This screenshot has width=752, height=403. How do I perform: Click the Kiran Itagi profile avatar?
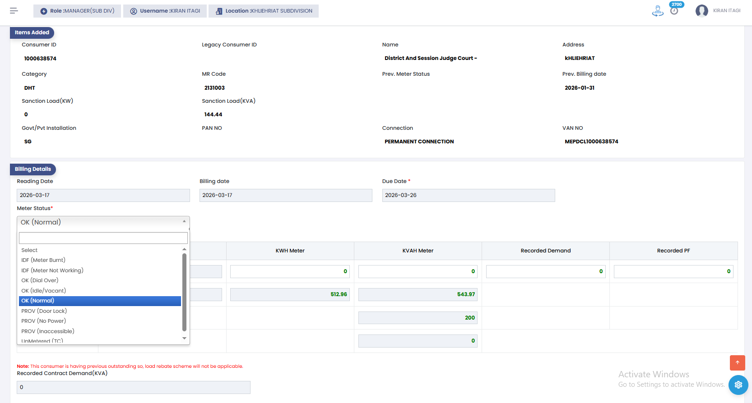coord(701,11)
